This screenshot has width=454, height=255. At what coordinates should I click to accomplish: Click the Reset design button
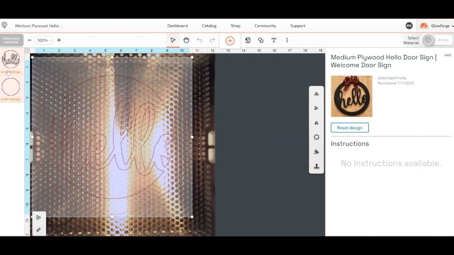349,127
